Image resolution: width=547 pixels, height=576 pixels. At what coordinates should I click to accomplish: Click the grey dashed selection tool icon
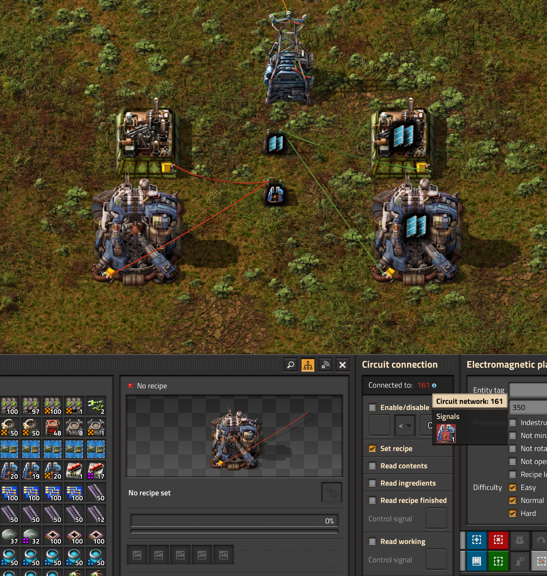point(540,561)
